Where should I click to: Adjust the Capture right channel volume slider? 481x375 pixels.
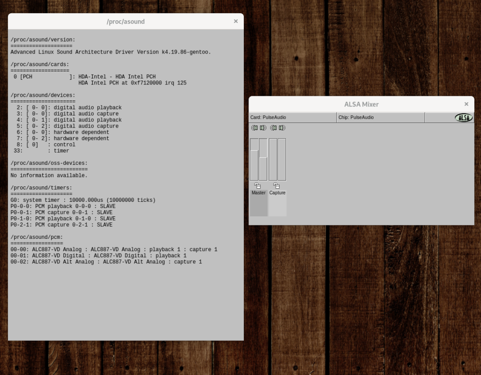coord(282,160)
